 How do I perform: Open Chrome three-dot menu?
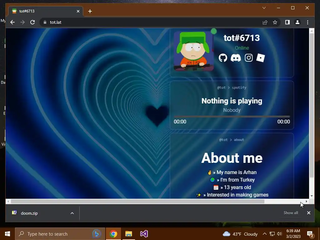tap(307, 22)
